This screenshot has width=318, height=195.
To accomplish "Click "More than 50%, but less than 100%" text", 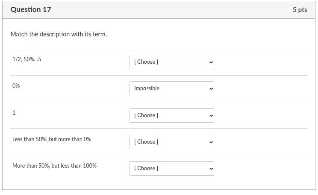I will click(54, 166).
